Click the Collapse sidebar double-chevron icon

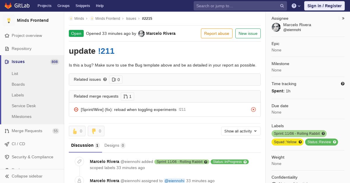coord(7,176)
